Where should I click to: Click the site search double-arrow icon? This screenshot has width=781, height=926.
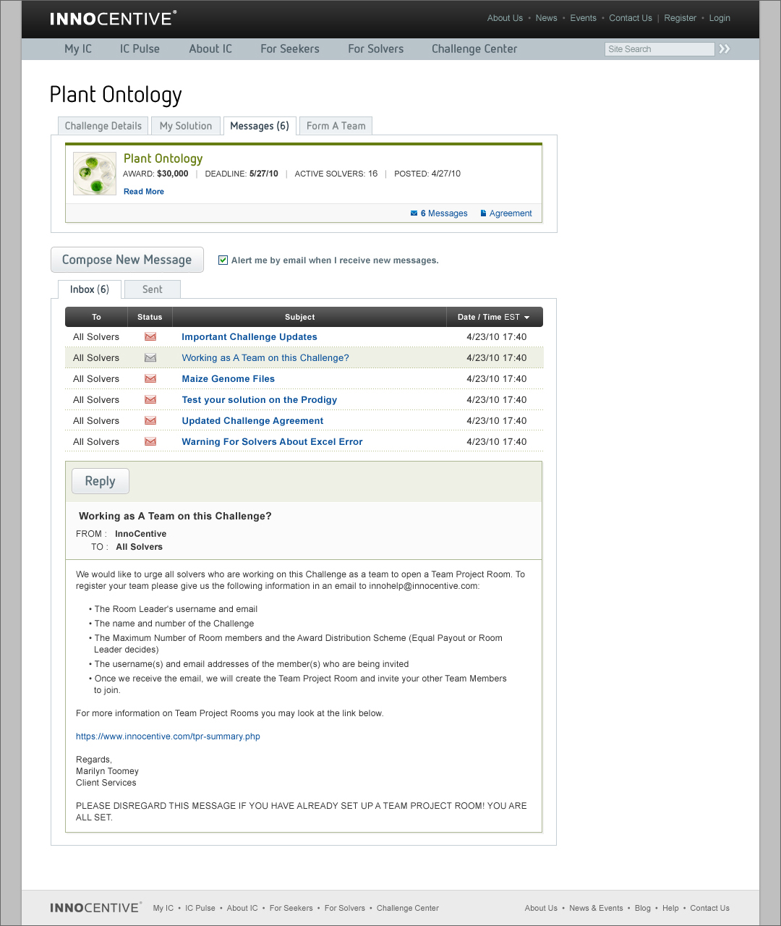pos(725,48)
